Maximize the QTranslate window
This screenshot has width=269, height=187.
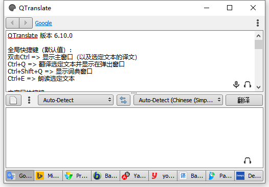[x=230, y=8]
